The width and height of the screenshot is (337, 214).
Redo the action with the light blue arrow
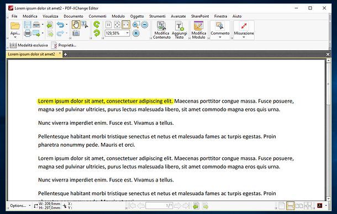click(x=60, y=33)
